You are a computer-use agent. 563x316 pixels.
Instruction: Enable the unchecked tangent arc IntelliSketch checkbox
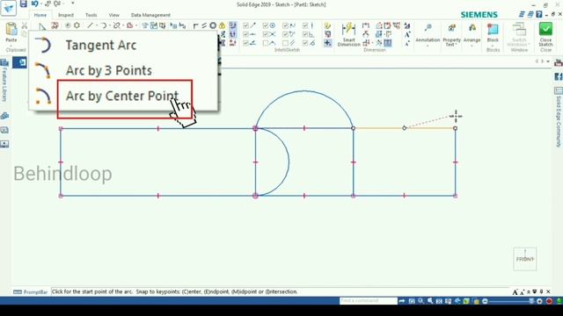click(x=266, y=43)
